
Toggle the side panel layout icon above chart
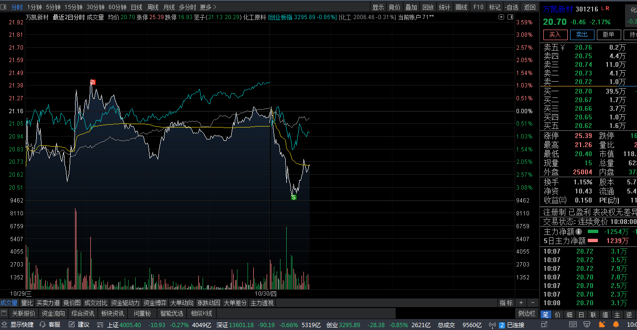509,17
